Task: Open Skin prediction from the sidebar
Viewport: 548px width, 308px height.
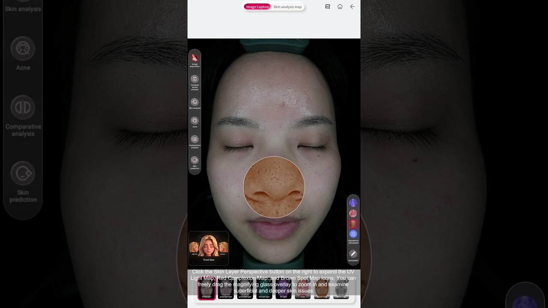Action: (x=195, y=163)
